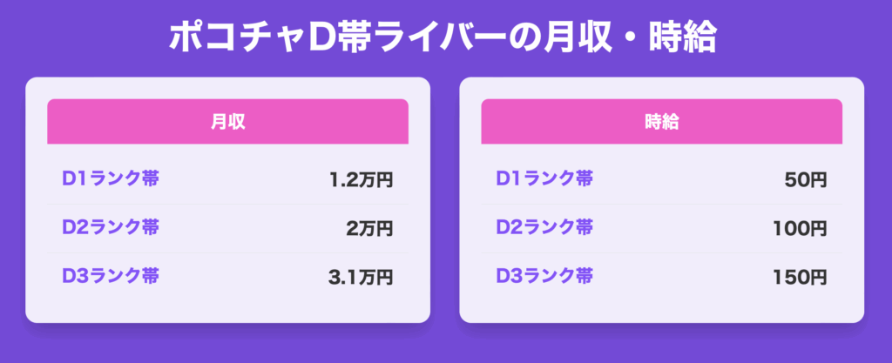Select the 月収 pink header

point(227,122)
